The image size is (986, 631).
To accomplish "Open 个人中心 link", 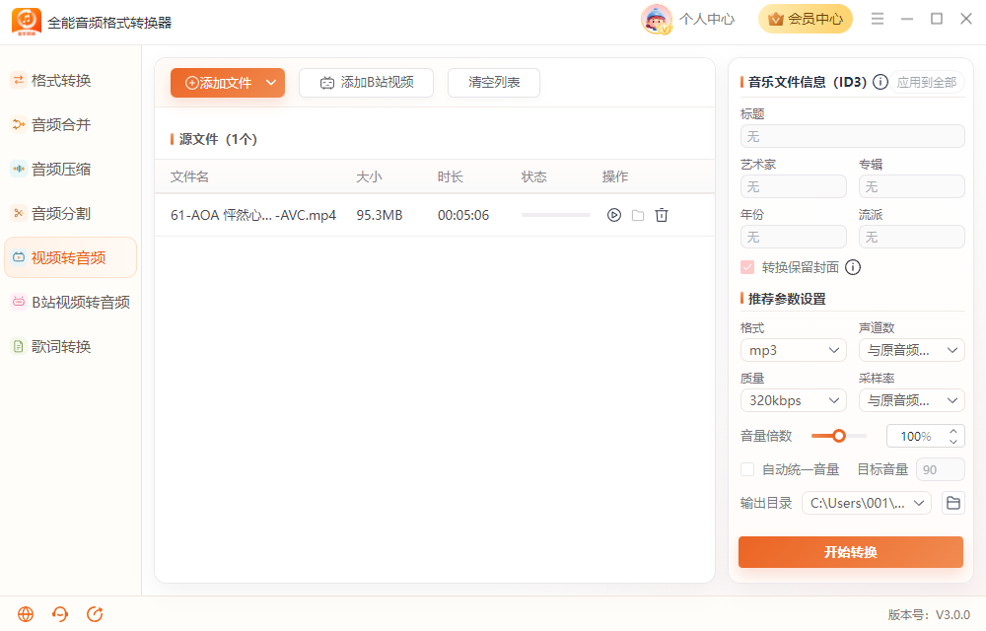I will (707, 19).
